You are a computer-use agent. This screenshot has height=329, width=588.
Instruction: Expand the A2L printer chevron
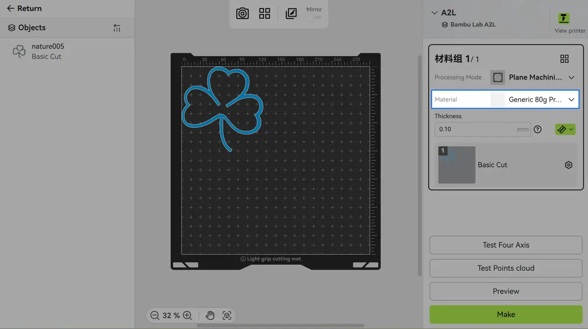point(434,13)
